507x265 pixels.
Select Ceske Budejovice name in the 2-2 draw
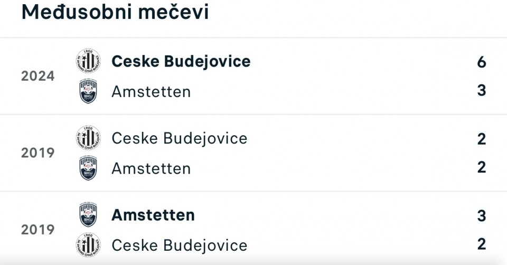tap(179, 138)
